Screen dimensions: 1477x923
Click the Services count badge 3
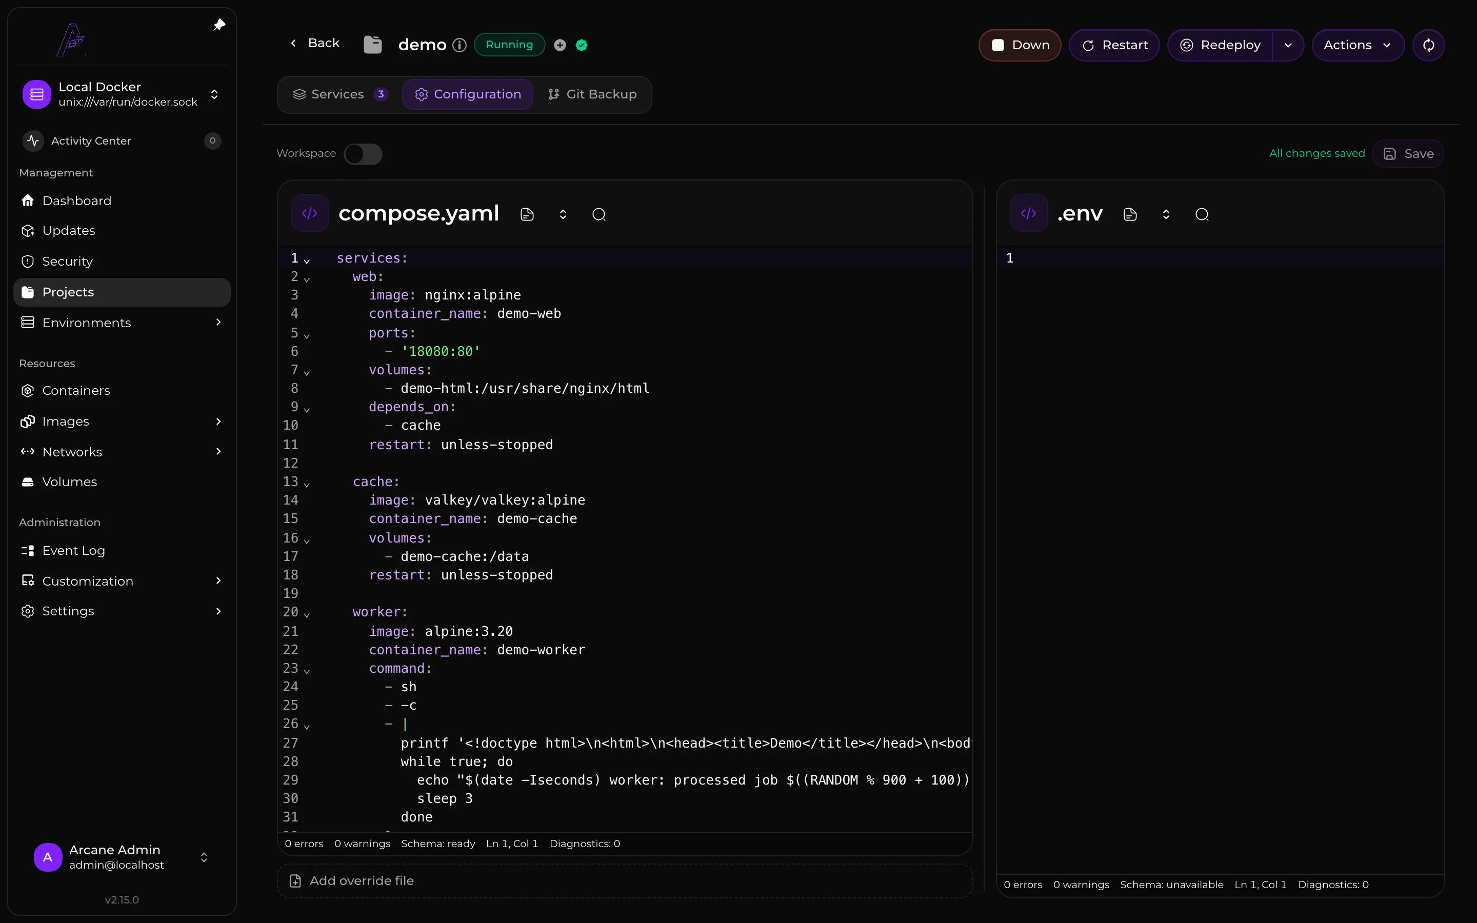pos(381,95)
